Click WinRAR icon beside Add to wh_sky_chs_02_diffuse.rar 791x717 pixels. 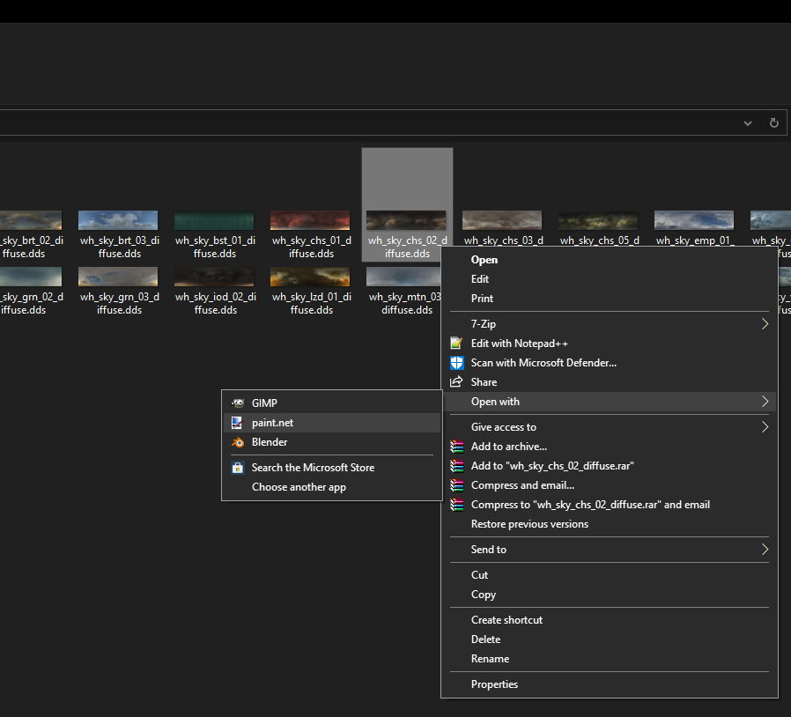pyautogui.click(x=457, y=466)
